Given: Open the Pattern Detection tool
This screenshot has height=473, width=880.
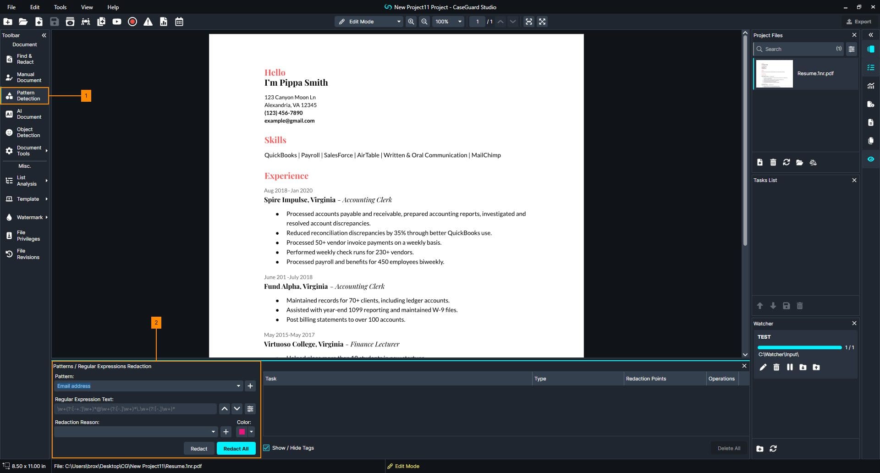Looking at the screenshot, I should click(x=25, y=96).
